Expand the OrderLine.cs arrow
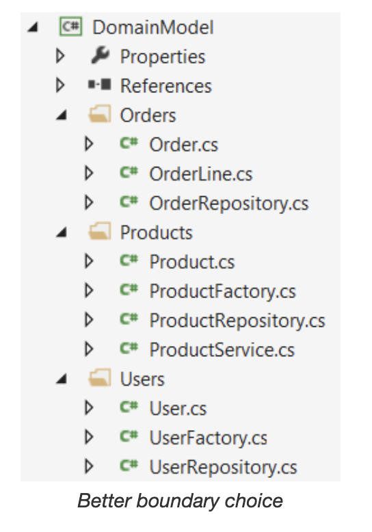Viewport: 372px width, 532px height. 90,173
